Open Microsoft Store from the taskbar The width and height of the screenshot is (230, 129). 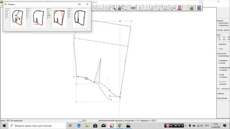click(95, 126)
